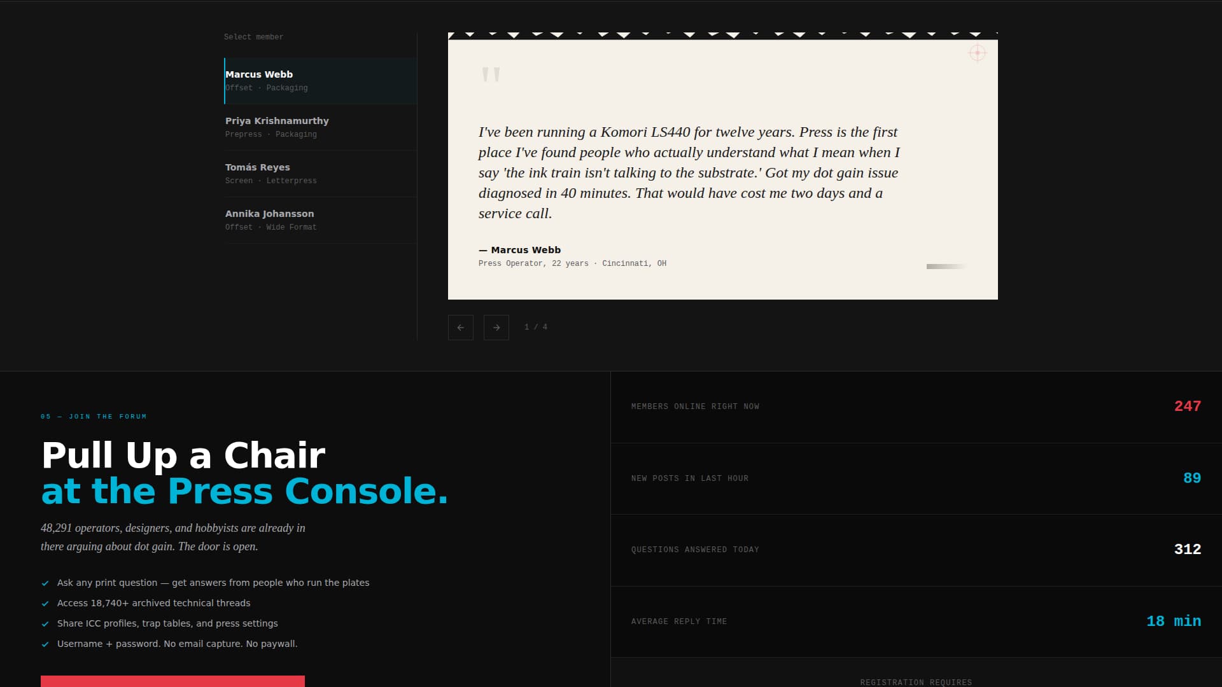Click 'Offset · Wide Format' under Annika Johansson
Viewport: 1222px width, 687px height.
[271, 227]
